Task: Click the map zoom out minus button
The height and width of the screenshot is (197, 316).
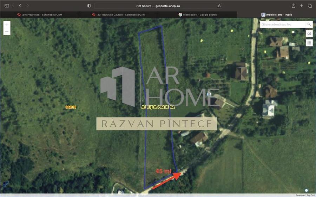Action: click(7, 32)
